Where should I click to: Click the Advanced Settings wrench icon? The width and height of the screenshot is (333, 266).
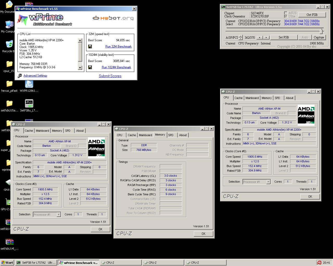[20, 76]
